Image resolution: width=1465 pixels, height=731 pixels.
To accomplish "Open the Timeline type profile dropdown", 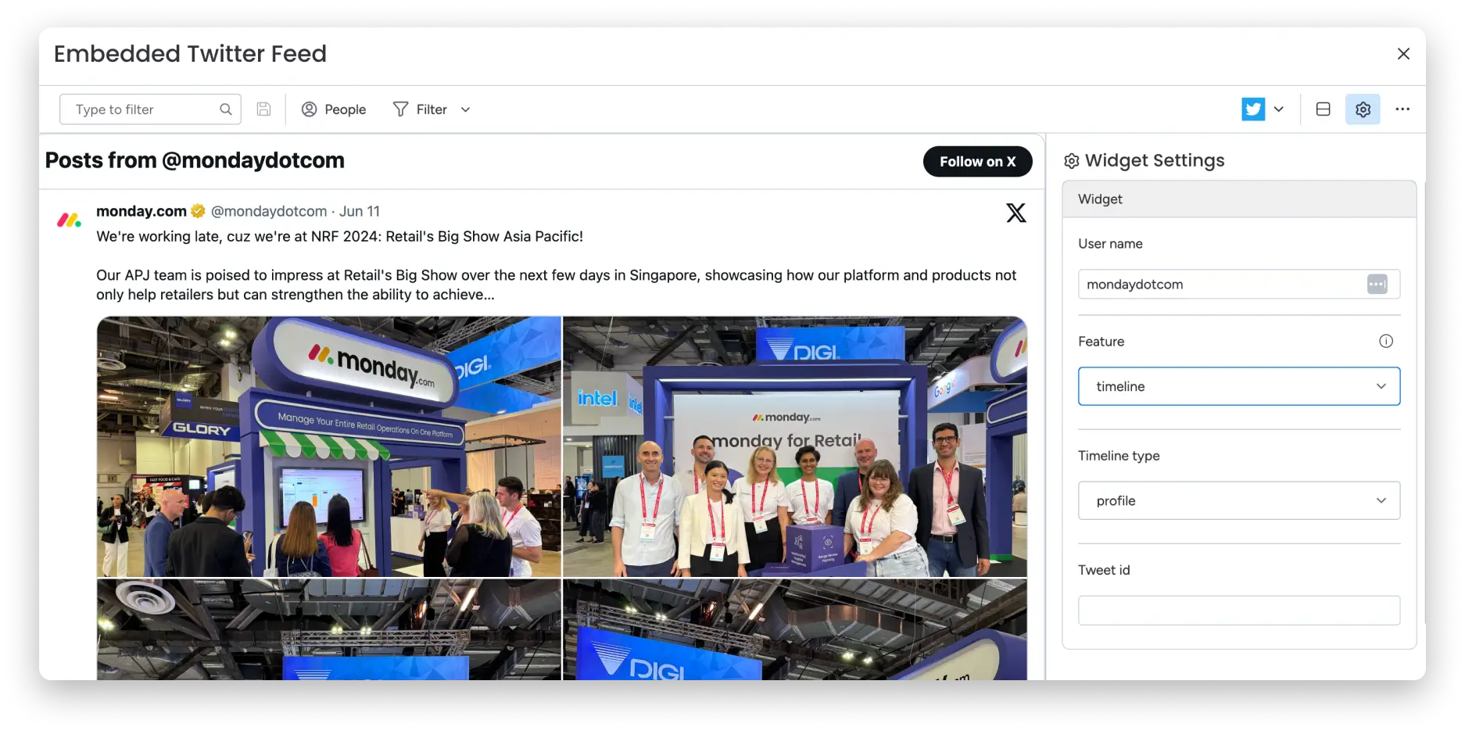I will tap(1239, 500).
